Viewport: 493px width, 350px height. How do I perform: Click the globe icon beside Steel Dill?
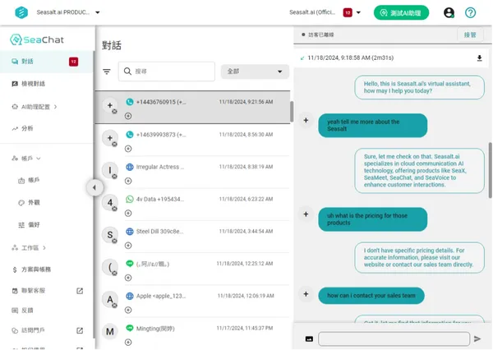(130, 232)
